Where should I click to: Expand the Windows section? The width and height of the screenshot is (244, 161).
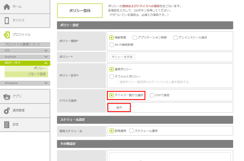coord(46,83)
